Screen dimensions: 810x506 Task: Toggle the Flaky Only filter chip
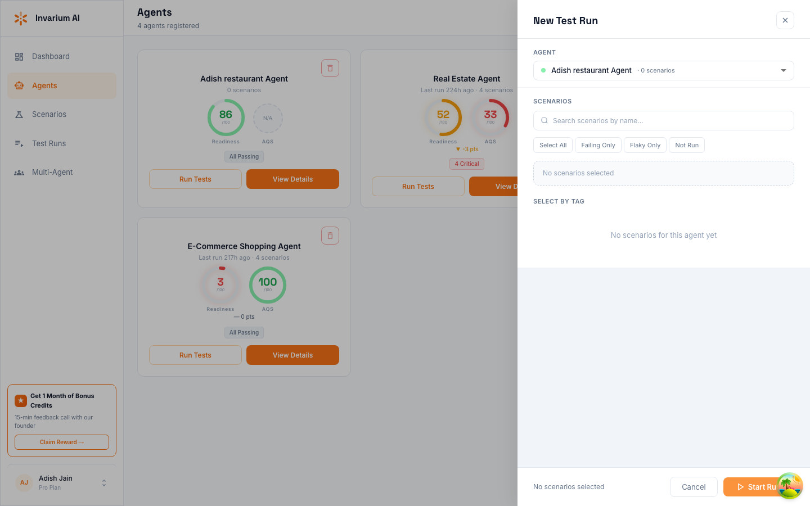[645, 145]
